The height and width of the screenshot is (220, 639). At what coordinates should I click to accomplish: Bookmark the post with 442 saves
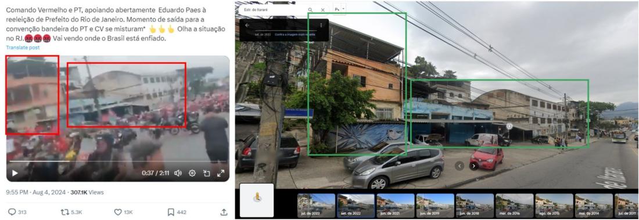(171, 212)
